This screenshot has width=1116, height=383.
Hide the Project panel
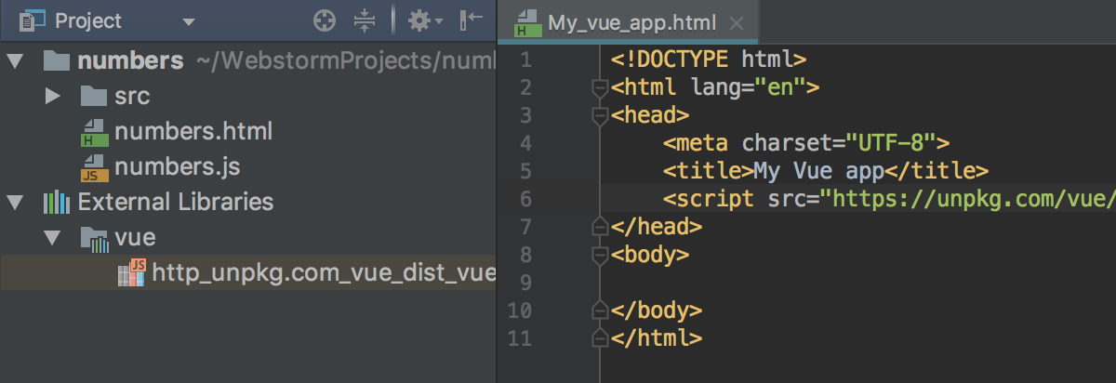point(472,20)
